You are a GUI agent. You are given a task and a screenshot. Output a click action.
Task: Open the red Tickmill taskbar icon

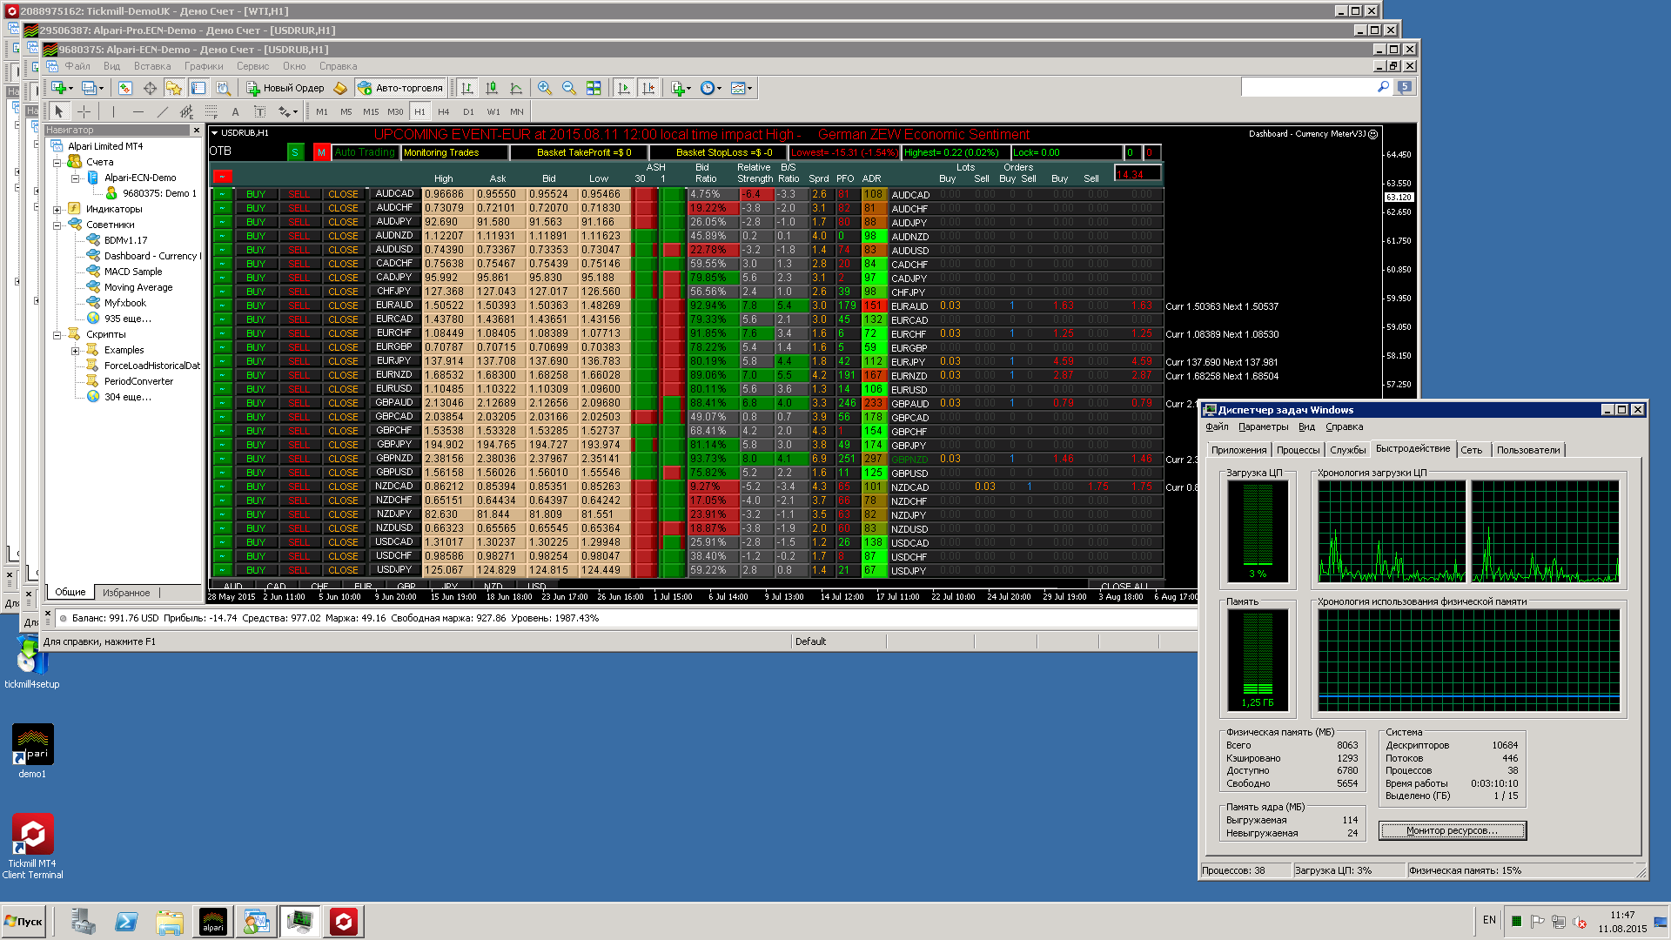344,921
